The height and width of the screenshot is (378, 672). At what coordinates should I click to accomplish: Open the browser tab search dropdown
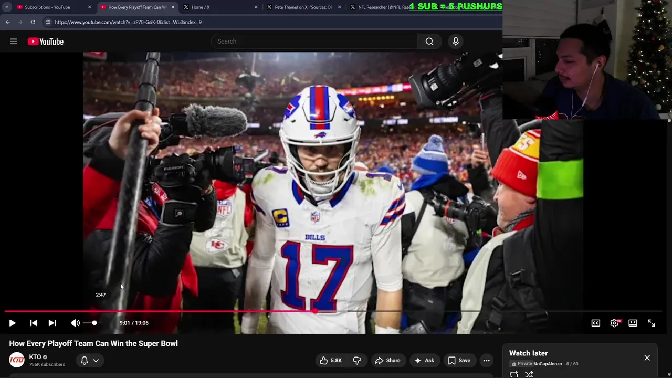[x=7, y=7]
